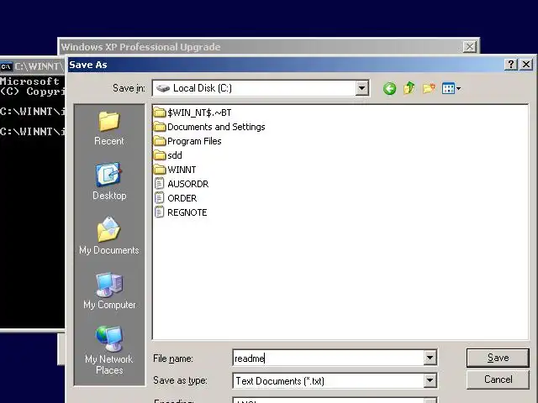This screenshot has width=538, height=403.
Task: Select the AUSORDR text file
Action: (x=182, y=184)
